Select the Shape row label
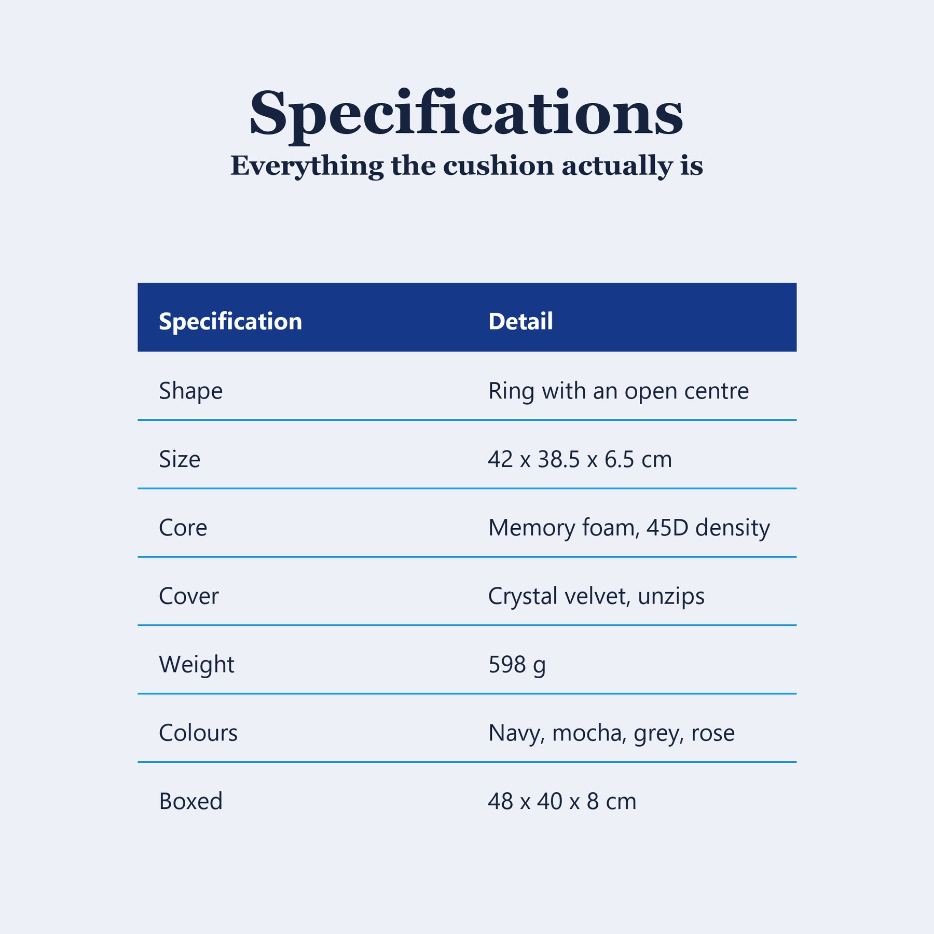 click(190, 391)
